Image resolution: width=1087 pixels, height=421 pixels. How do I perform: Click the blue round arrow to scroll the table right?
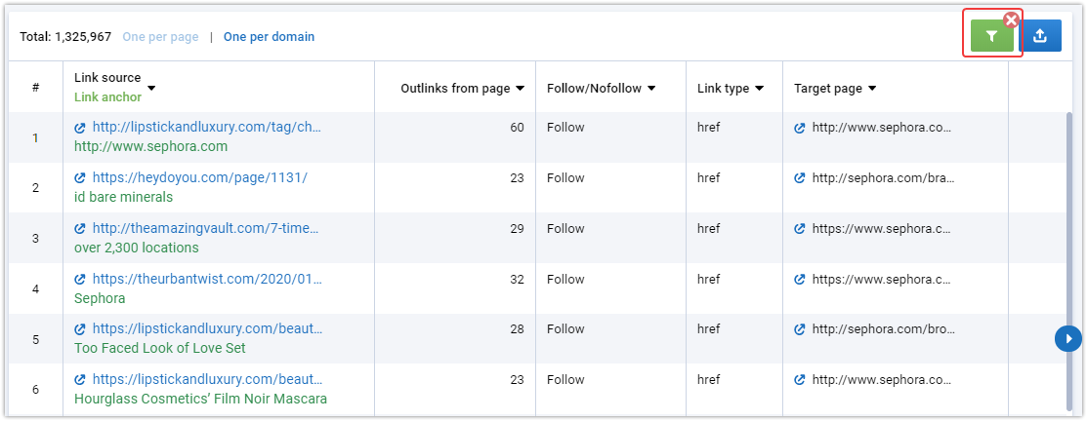pyautogui.click(x=1068, y=339)
